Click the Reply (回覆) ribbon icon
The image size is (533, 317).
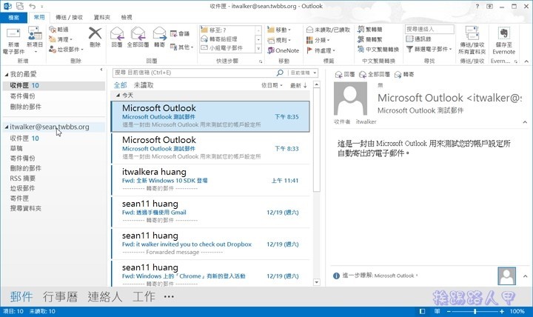pos(117,33)
